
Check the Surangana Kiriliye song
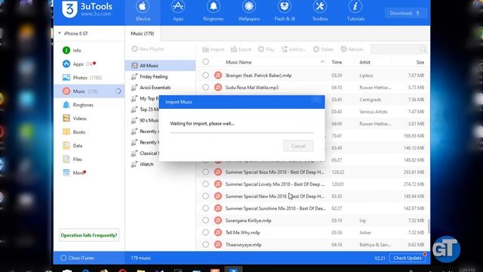(205, 221)
